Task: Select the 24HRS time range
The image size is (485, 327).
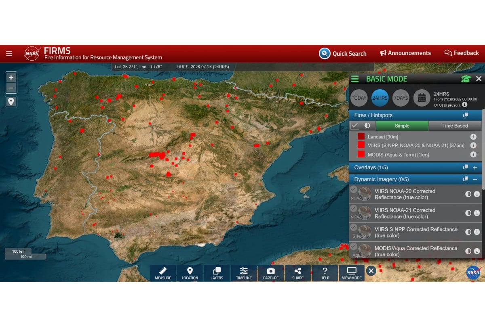Action: [x=380, y=98]
